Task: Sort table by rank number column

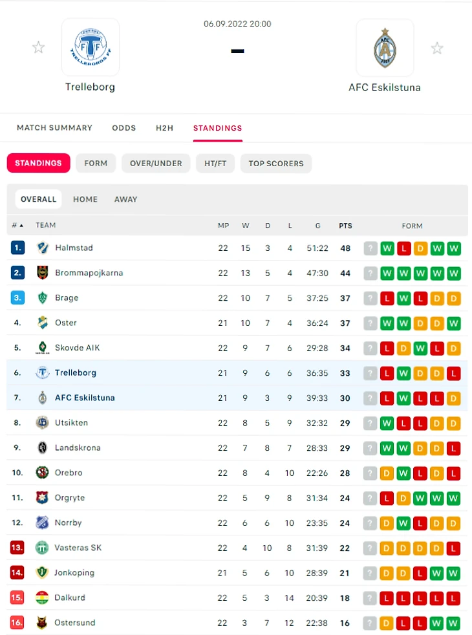Action: [x=17, y=226]
